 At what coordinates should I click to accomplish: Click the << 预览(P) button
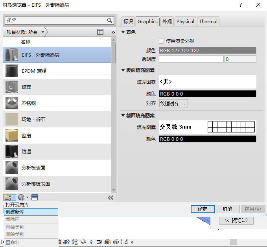(x=236, y=220)
